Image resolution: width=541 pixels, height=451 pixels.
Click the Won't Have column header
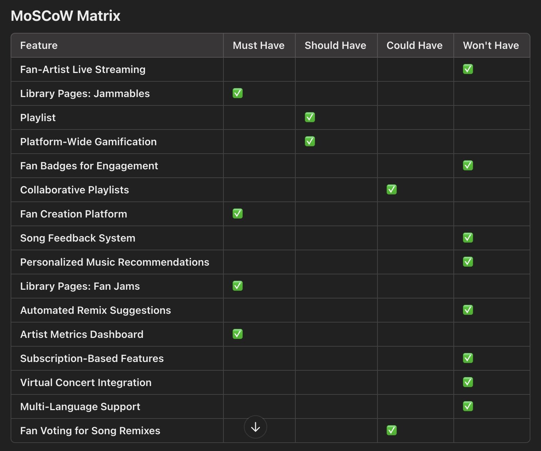[491, 45]
